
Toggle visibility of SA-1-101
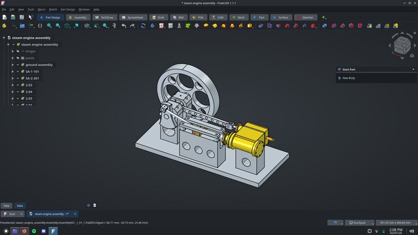coord(18,71)
